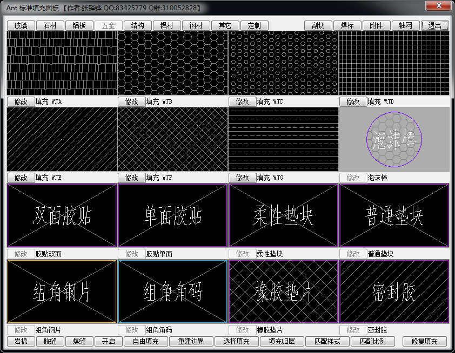
Task: Switch to the 玻璃 category tab
Action: click(x=21, y=25)
